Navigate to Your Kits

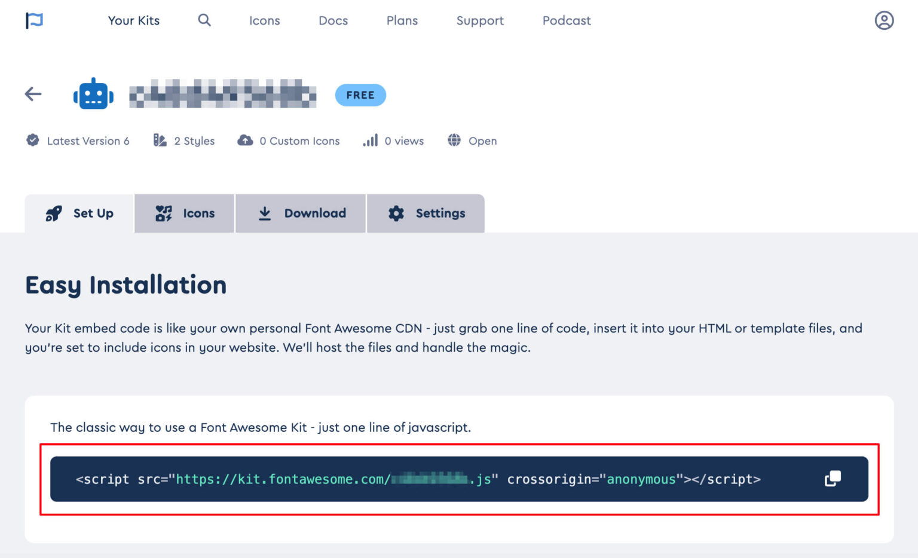tap(133, 20)
